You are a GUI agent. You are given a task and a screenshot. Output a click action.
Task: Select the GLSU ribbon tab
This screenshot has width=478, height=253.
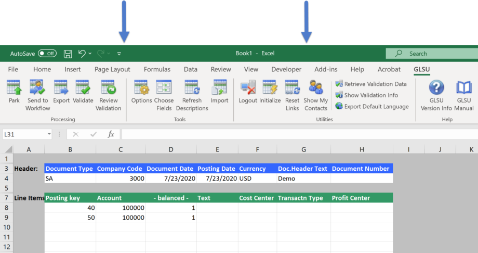421,69
